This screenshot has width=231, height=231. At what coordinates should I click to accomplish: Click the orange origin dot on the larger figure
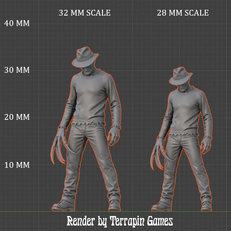click(x=90, y=124)
